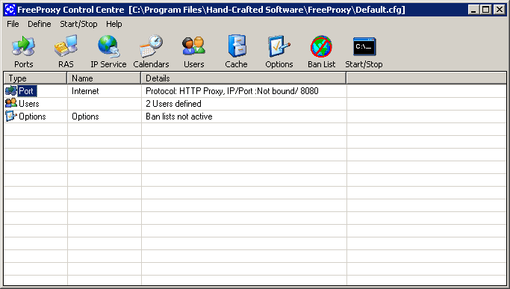Click the Ports toolbar label

pos(23,64)
